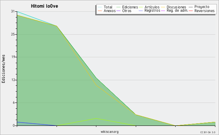Click the y-axis value 19

pos(13,57)
